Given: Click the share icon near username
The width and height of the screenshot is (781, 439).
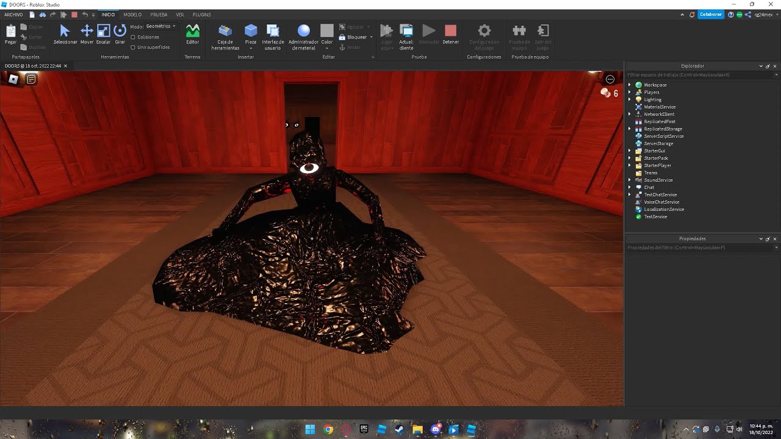Looking at the screenshot, I should click(x=748, y=14).
